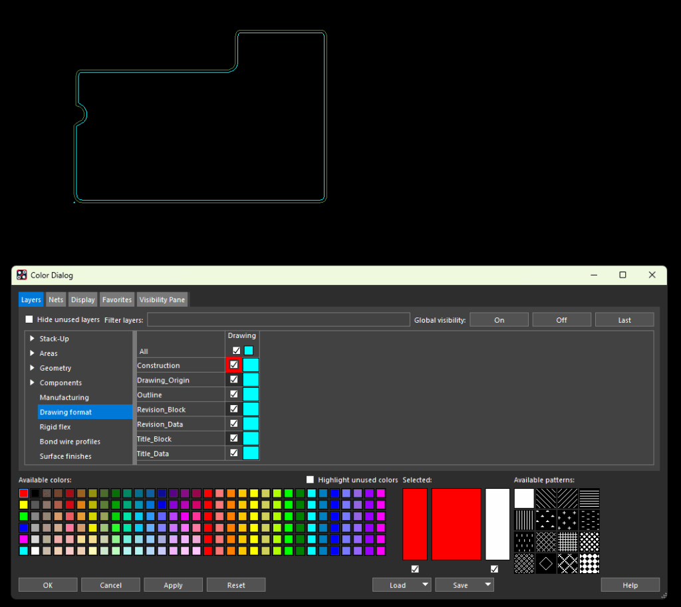Pick the horizontal lines pattern
This screenshot has height=607, width=681.
pyautogui.click(x=589, y=498)
